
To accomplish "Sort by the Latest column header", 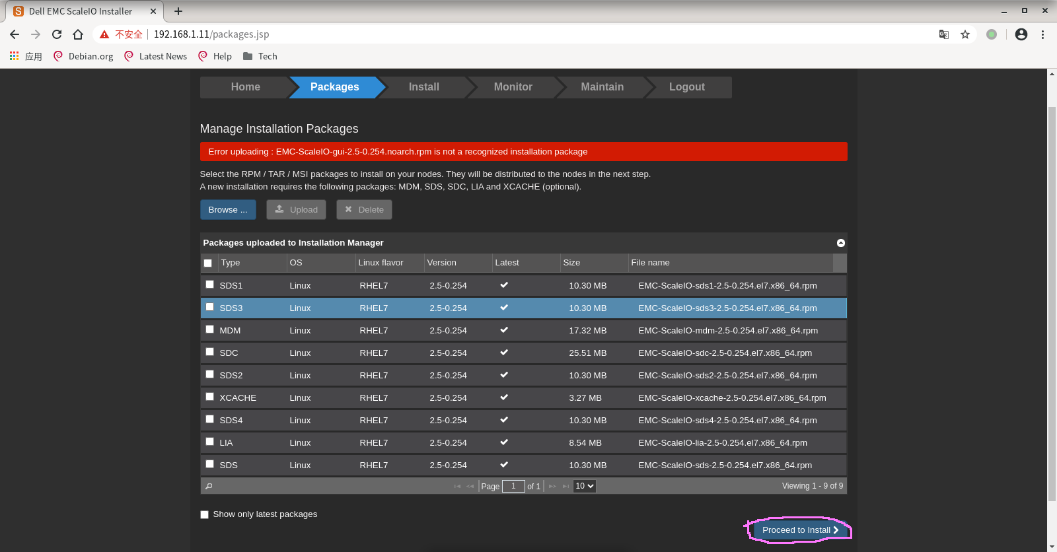I will pos(527,263).
